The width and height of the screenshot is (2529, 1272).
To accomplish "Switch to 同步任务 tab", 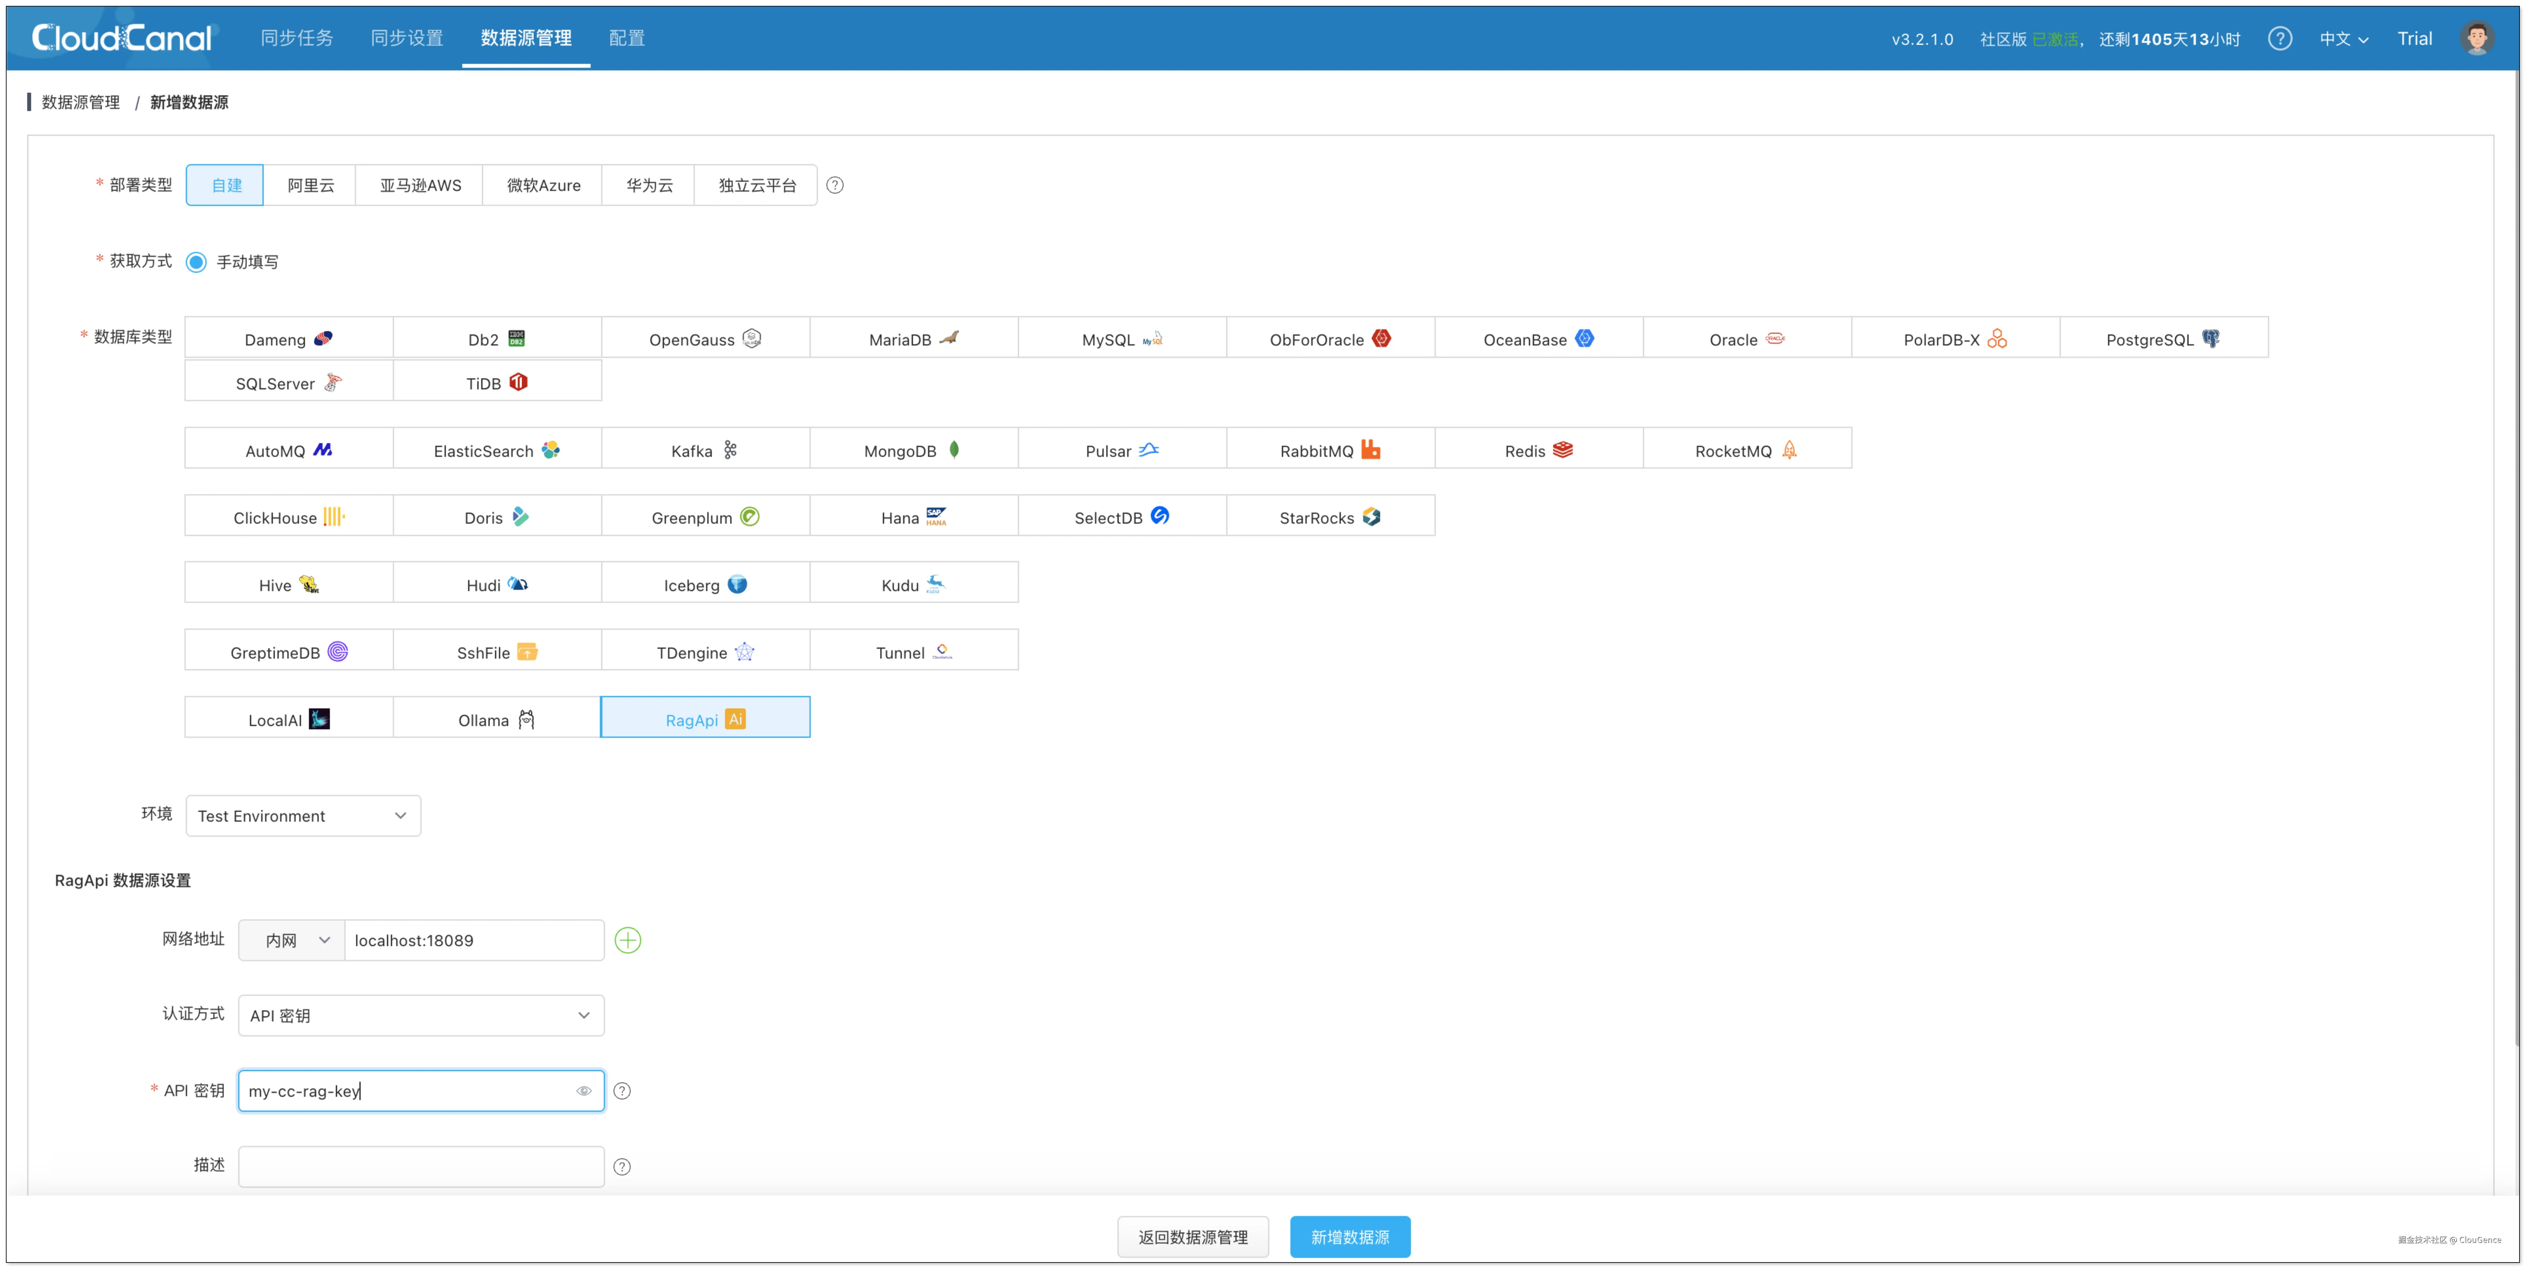I will (x=296, y=38).
